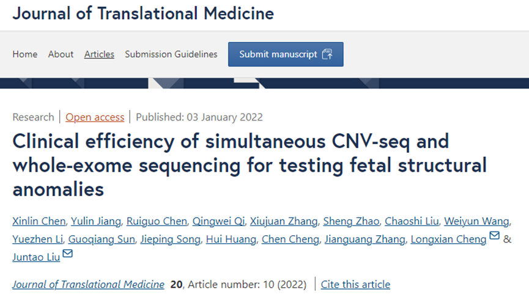The image size is (529, 300).
Task: Click email icon beside Longxian Cheng
Action: pyautogui.click(x=494, y=236)
